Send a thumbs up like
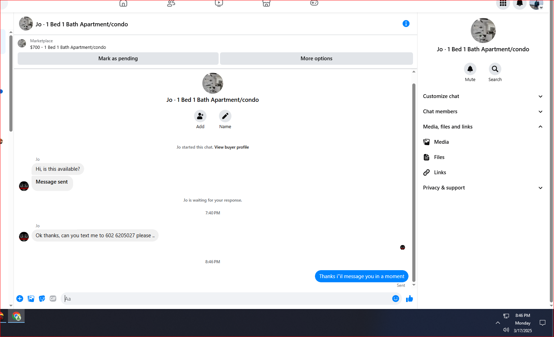Viewport: 554px width, 337px height. pyautogui.click(x=410, y=299)
